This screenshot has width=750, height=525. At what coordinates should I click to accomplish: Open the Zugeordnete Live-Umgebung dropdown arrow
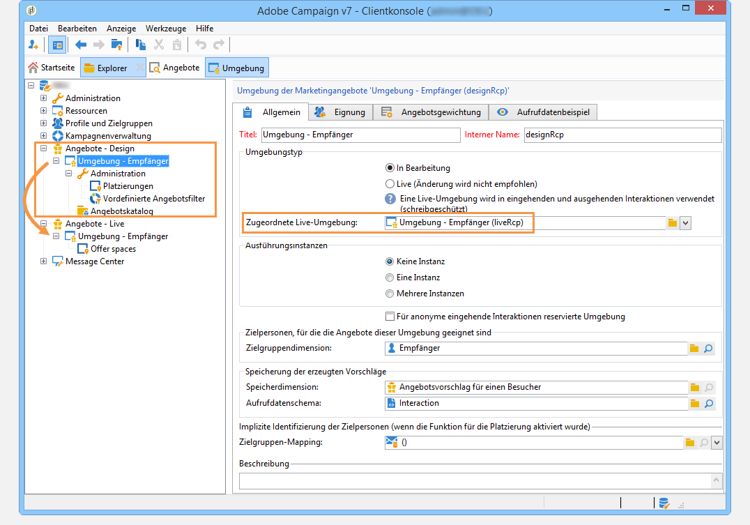[685, 223]
